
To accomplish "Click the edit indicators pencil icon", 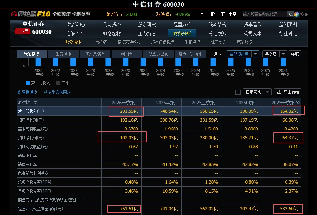I will (x=19, y=92).
